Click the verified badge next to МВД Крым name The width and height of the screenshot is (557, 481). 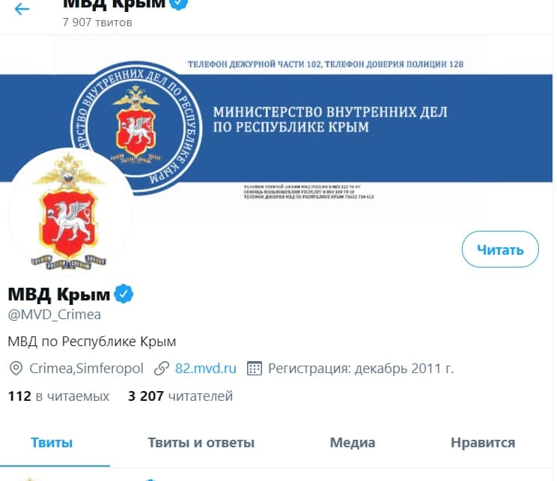tap(124, 294)
